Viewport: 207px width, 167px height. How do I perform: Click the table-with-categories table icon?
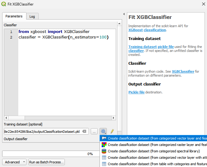pos(104,164)
